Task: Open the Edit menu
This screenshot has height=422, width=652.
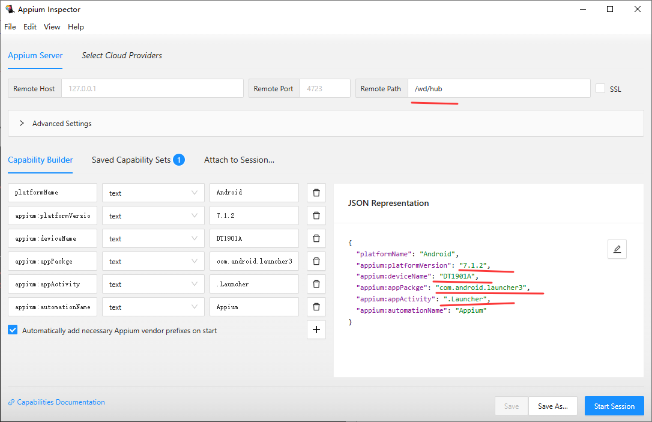Action: [30, 26]
